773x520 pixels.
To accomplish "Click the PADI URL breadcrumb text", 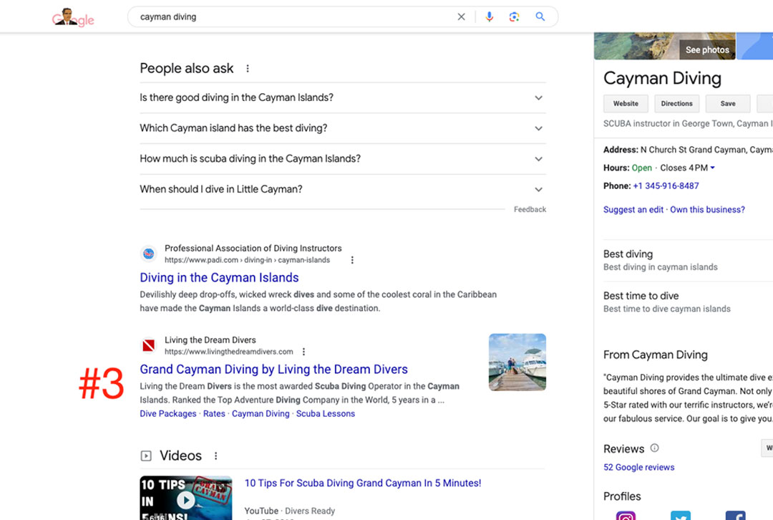I will coord(247,260).
